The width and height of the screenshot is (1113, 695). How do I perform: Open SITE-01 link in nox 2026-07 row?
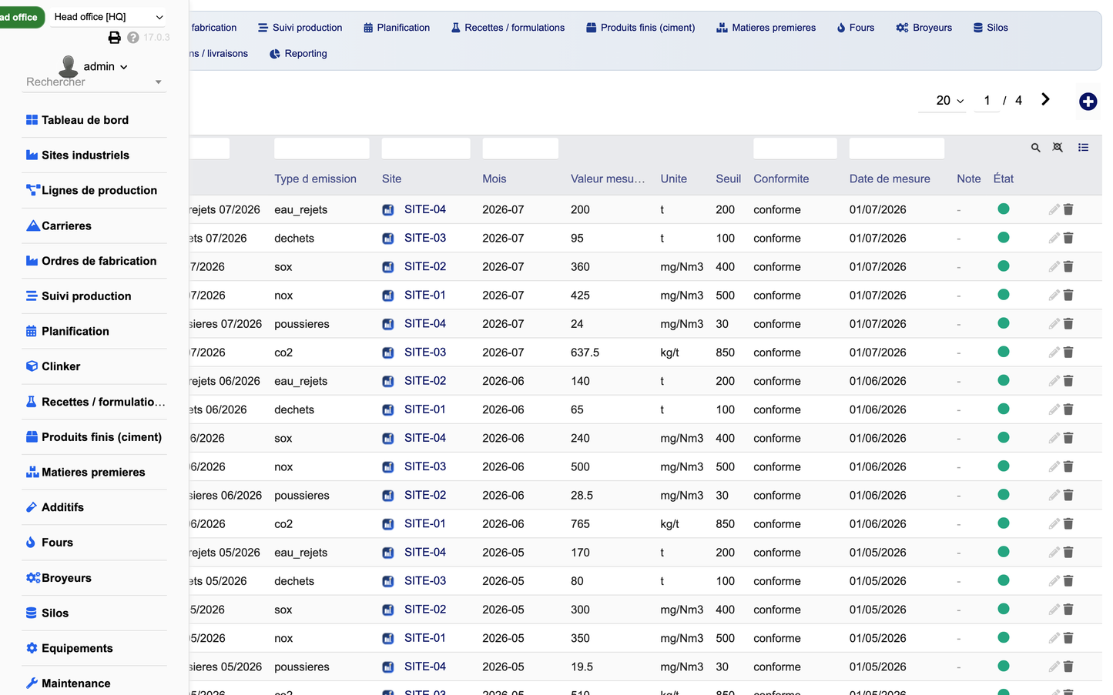click(425, 295)
